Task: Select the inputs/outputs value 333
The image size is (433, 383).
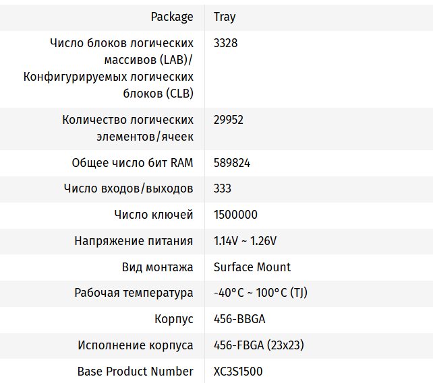Action: pos(223,188)
